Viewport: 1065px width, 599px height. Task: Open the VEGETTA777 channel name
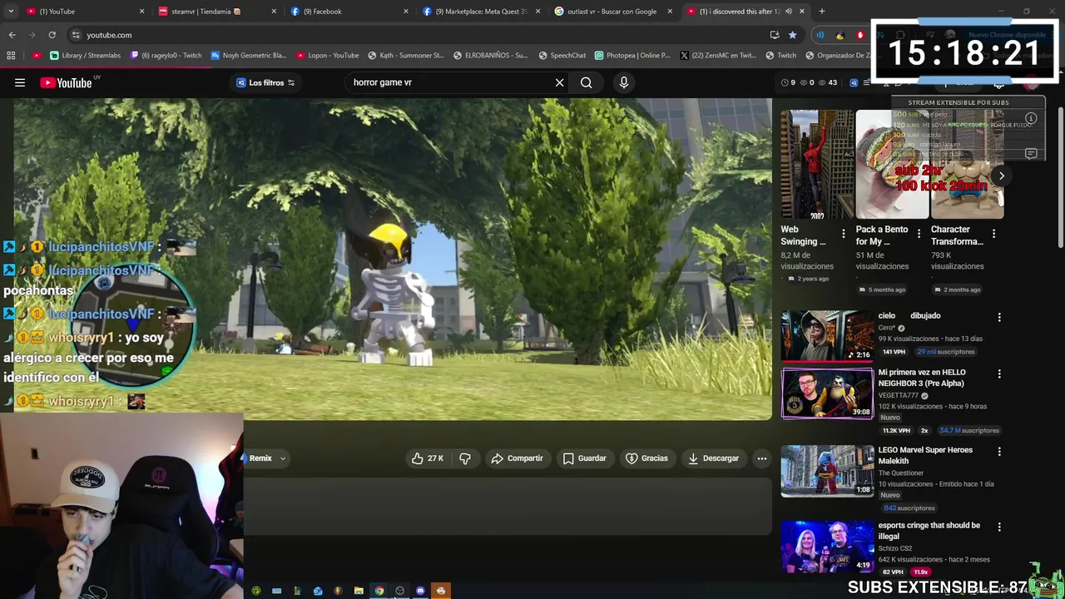pyautogui.click(x=899, y=395)
